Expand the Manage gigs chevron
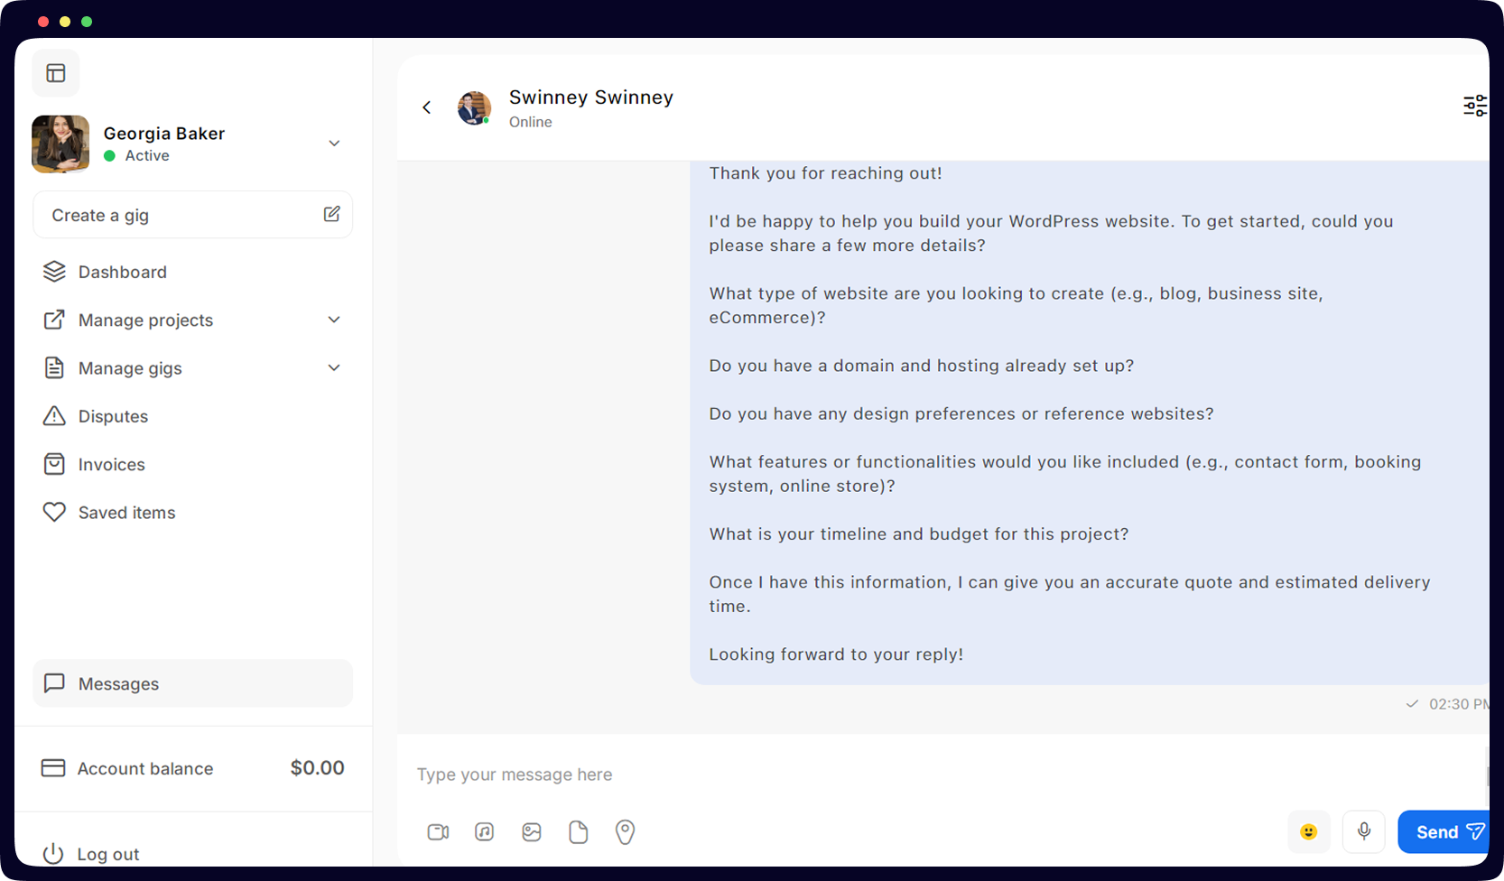 334,367
